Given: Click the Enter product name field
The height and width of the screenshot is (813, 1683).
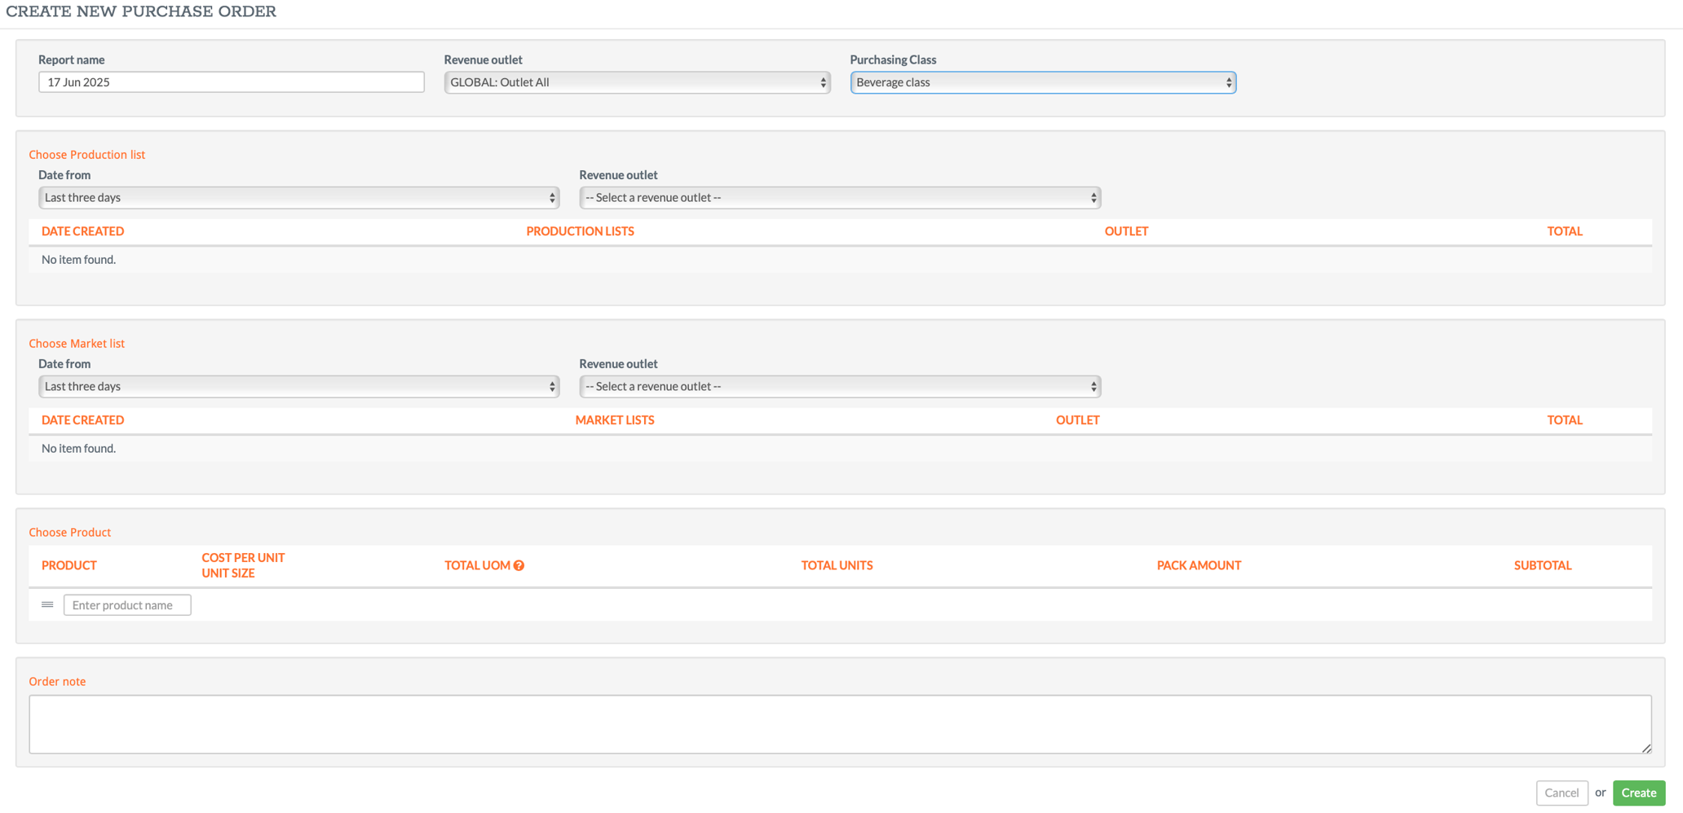Looking at the screenshot, I should 126,604.
